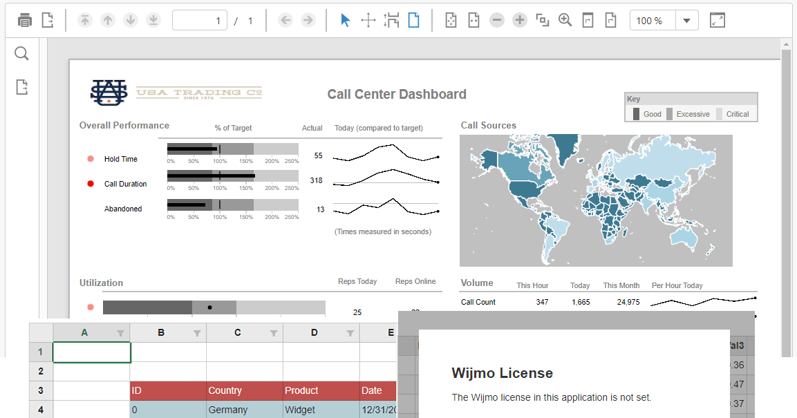Open the zoom percentage dropdown
The image size is (797, 418).
click(686, 21)
